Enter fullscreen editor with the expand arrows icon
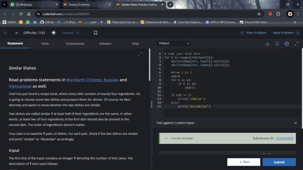The width and height of the screenshot is (303, 170). tap(296, 44)
